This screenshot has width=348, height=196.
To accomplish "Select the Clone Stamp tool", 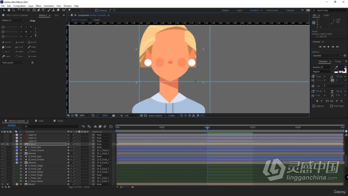I will [x=54, y=10].
